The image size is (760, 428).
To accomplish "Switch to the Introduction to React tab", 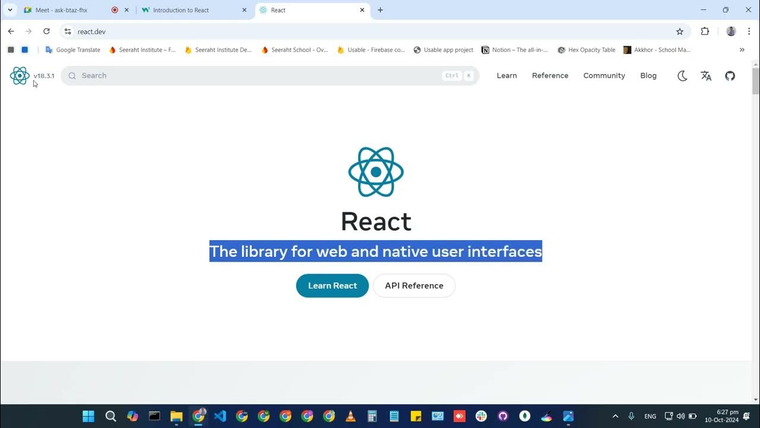I will [195, 10].
